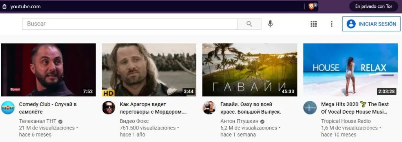402x142 pixels.
Task: Click text hace 1 semana
Action: pyautogui.click(x=238, y=135)
